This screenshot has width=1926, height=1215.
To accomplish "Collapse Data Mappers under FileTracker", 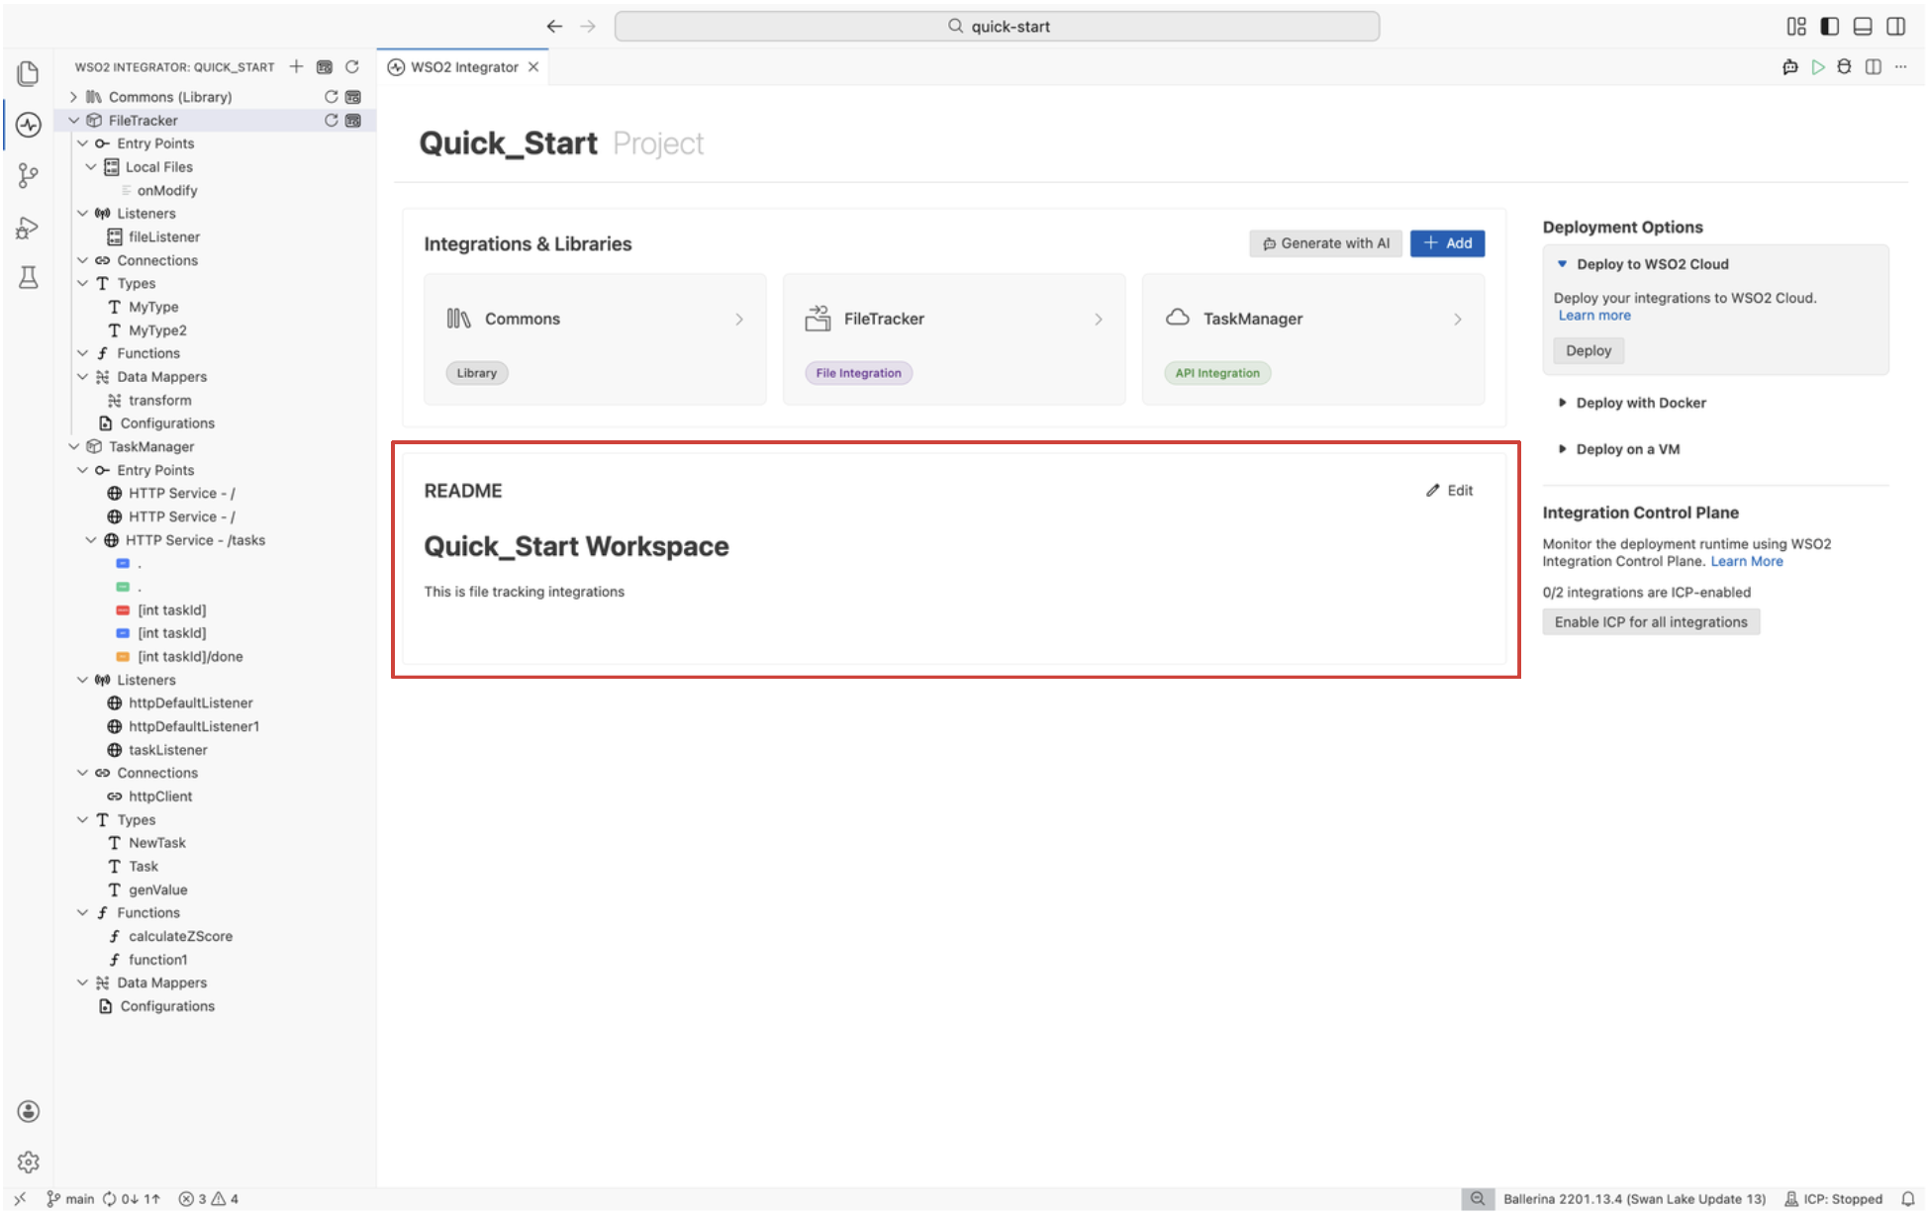I will (82, 377).
